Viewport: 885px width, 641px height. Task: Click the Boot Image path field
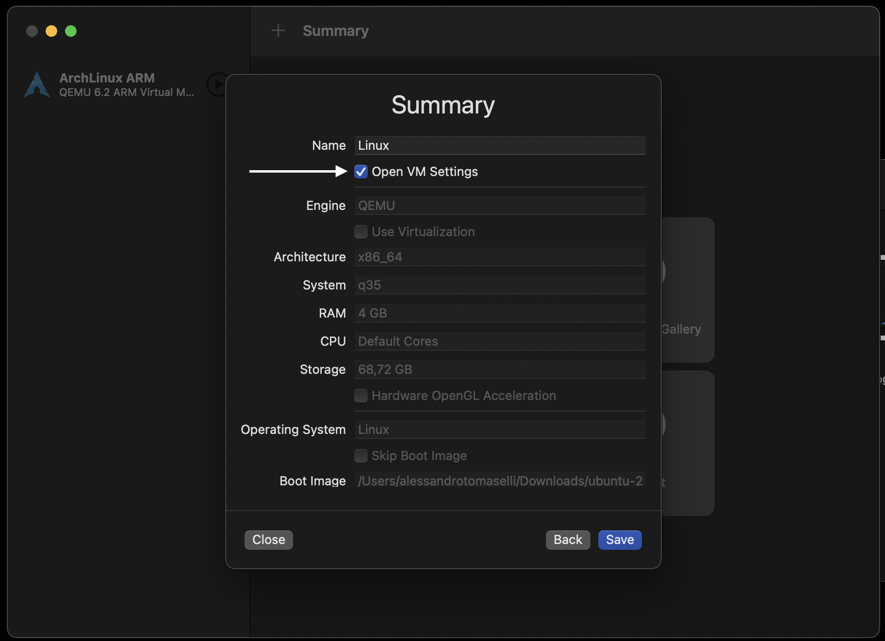click(x=500, y=481)
